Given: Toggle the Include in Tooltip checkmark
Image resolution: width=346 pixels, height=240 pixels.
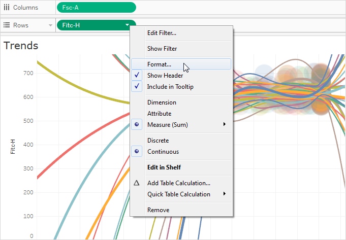Looking at the screenshot, I should coord(137,86).
